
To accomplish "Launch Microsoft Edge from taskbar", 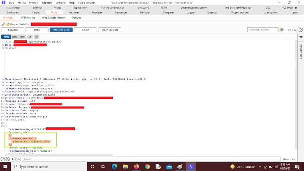I will click(114, 166).
